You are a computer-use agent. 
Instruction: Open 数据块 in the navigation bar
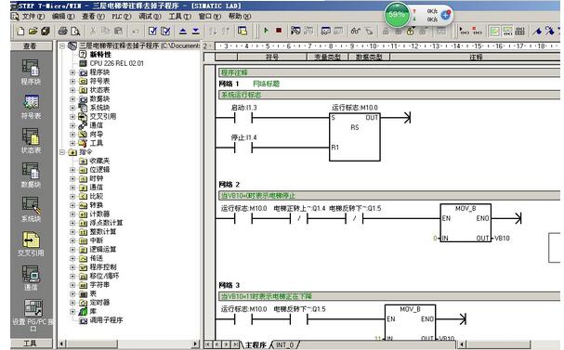pyautogui.click(x=31, y=175)
